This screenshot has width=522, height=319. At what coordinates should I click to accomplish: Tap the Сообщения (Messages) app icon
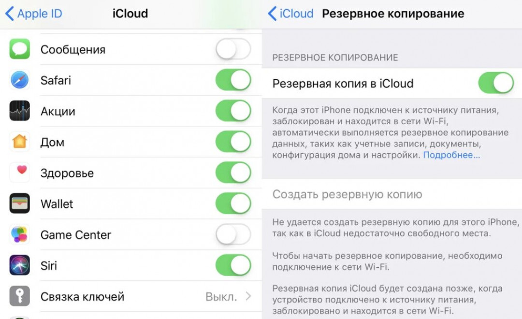click(20, 49)
